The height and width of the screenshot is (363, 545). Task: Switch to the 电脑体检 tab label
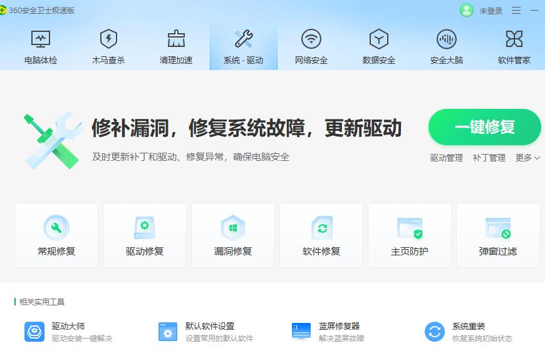tap(41, 60)
